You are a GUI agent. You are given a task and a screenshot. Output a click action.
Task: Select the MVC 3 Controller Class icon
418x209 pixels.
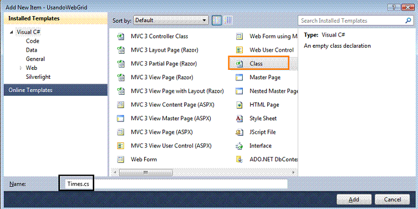pyautogui.click(x=121, y=36)
